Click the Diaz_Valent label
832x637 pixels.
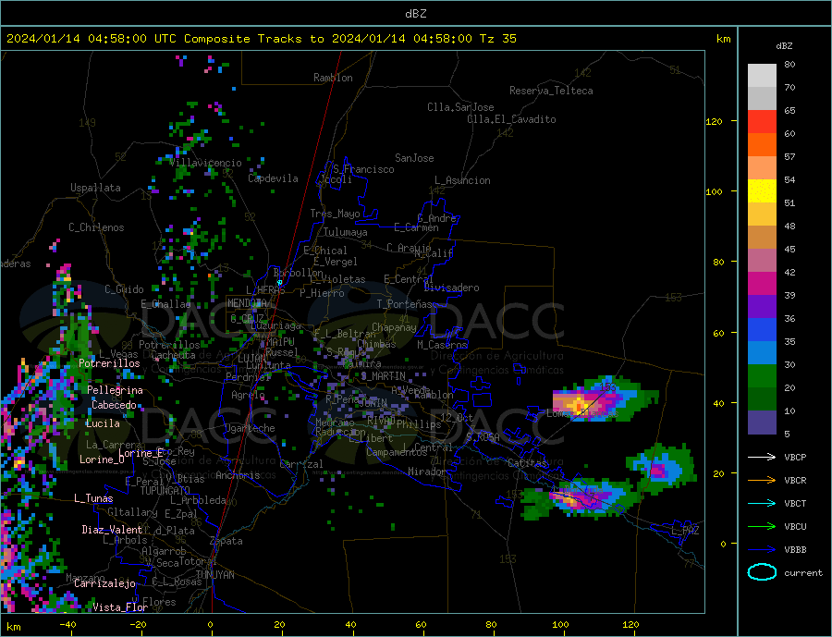[112, 530]
